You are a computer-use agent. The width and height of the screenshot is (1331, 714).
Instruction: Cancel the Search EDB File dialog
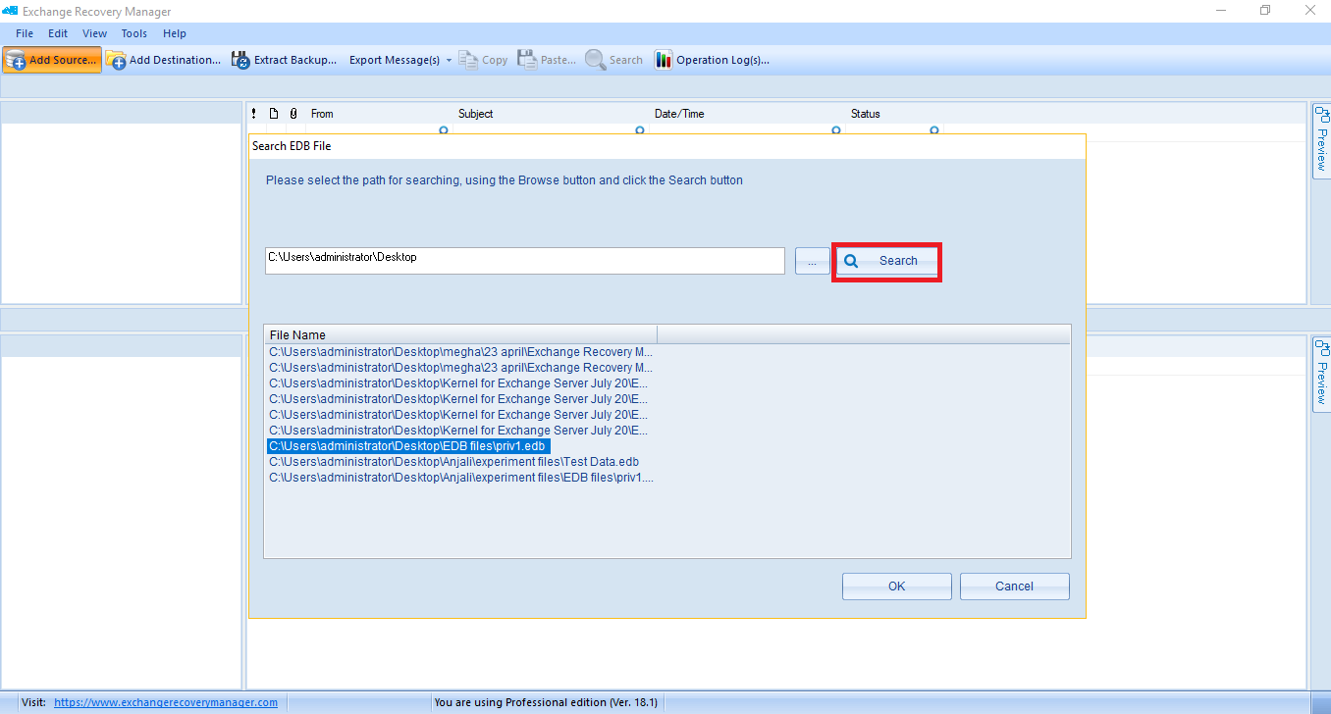[x=1014, y=586]
